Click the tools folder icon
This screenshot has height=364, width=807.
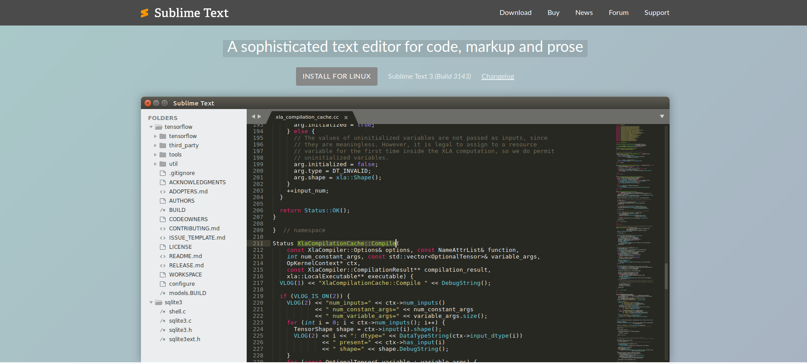[x=163, y=155]
